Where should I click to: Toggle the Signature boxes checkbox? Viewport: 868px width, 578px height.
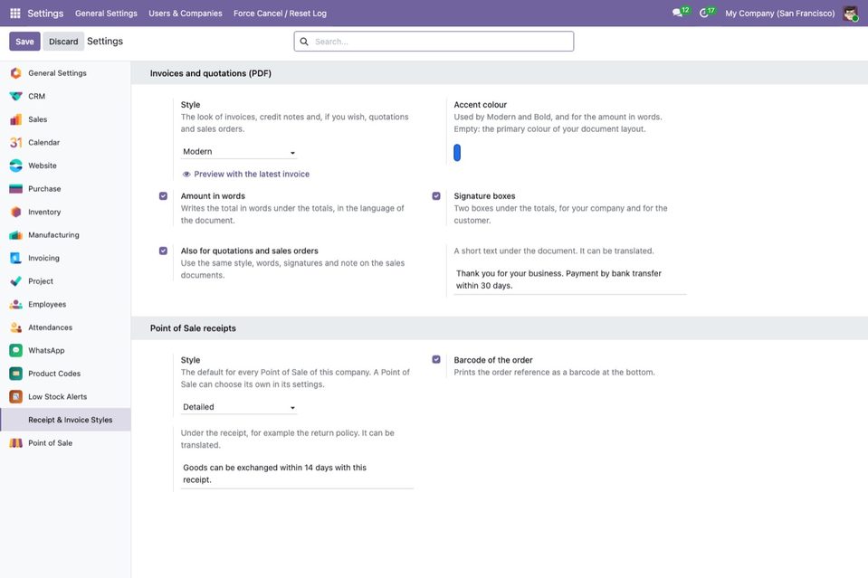pos(436,195)
